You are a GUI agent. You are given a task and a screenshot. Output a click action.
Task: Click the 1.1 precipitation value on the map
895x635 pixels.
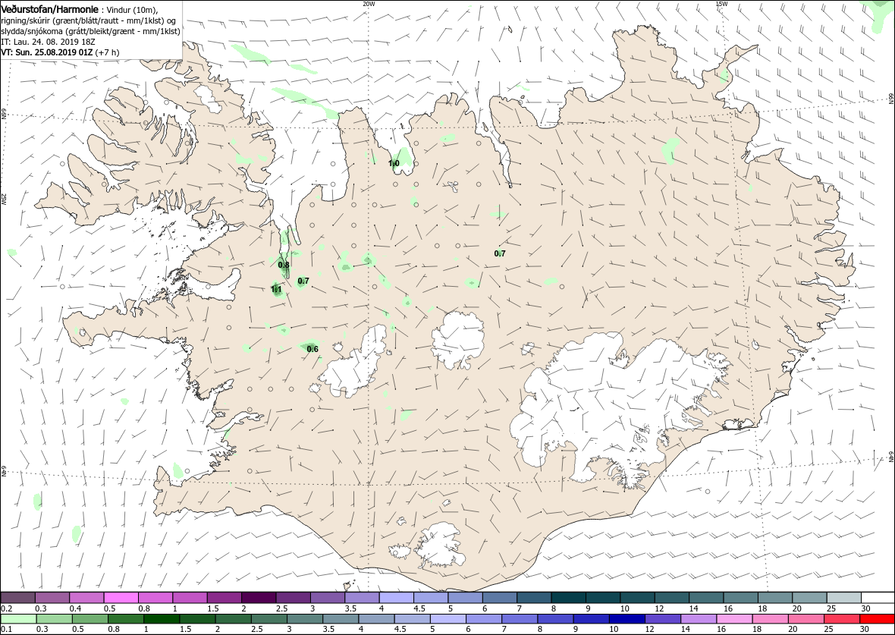pyautogui.click(x=276, y=290)
